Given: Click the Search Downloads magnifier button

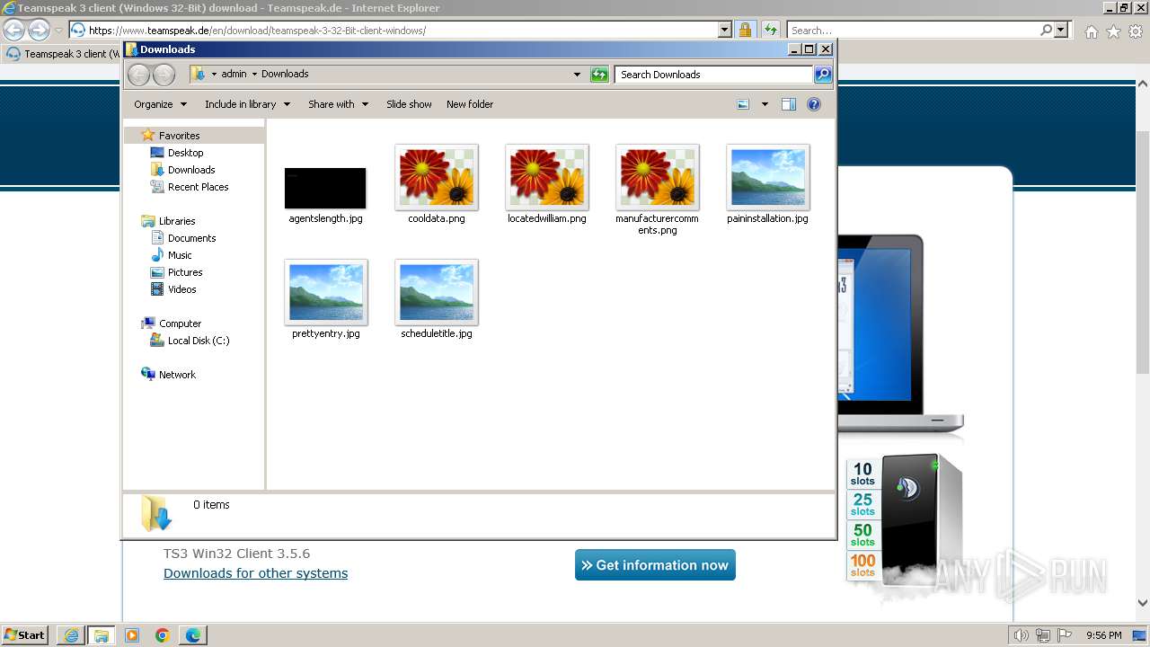Looking at the screenshot, I should coord(823,75).
